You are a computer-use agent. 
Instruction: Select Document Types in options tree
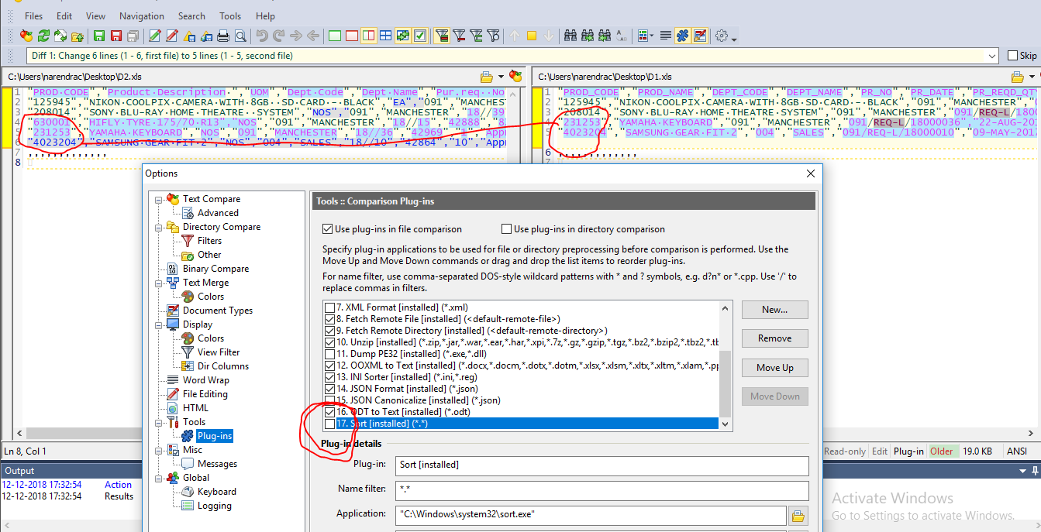pos(218,311)
